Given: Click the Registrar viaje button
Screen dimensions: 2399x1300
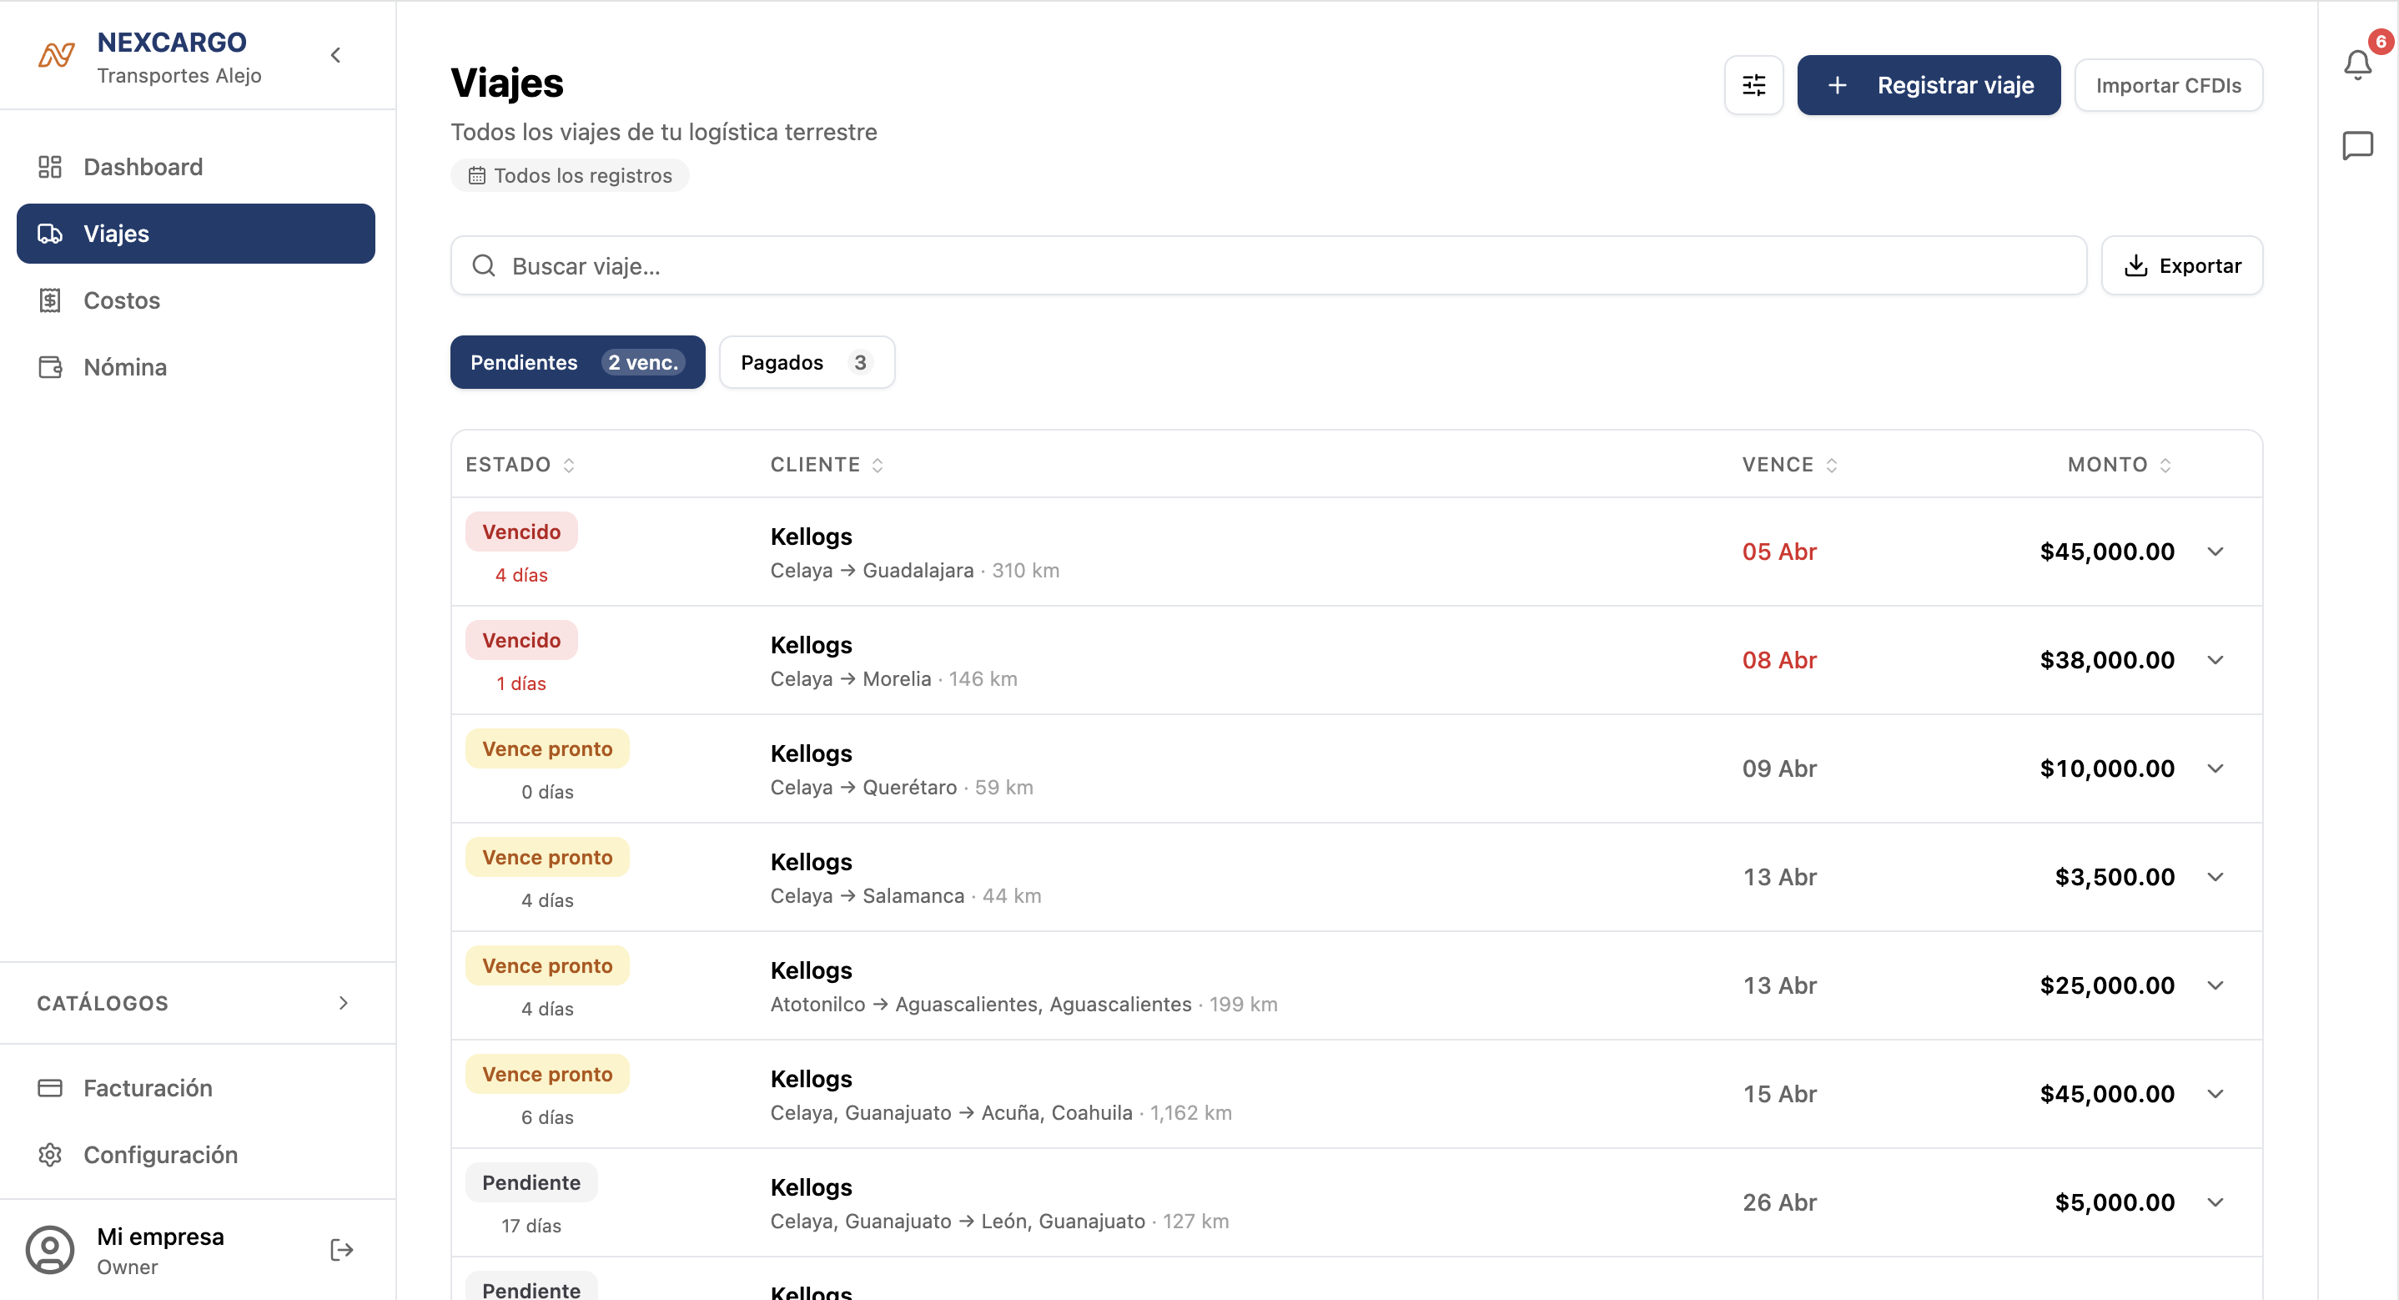Looking at the screenshot, I should click(1928, 85).
